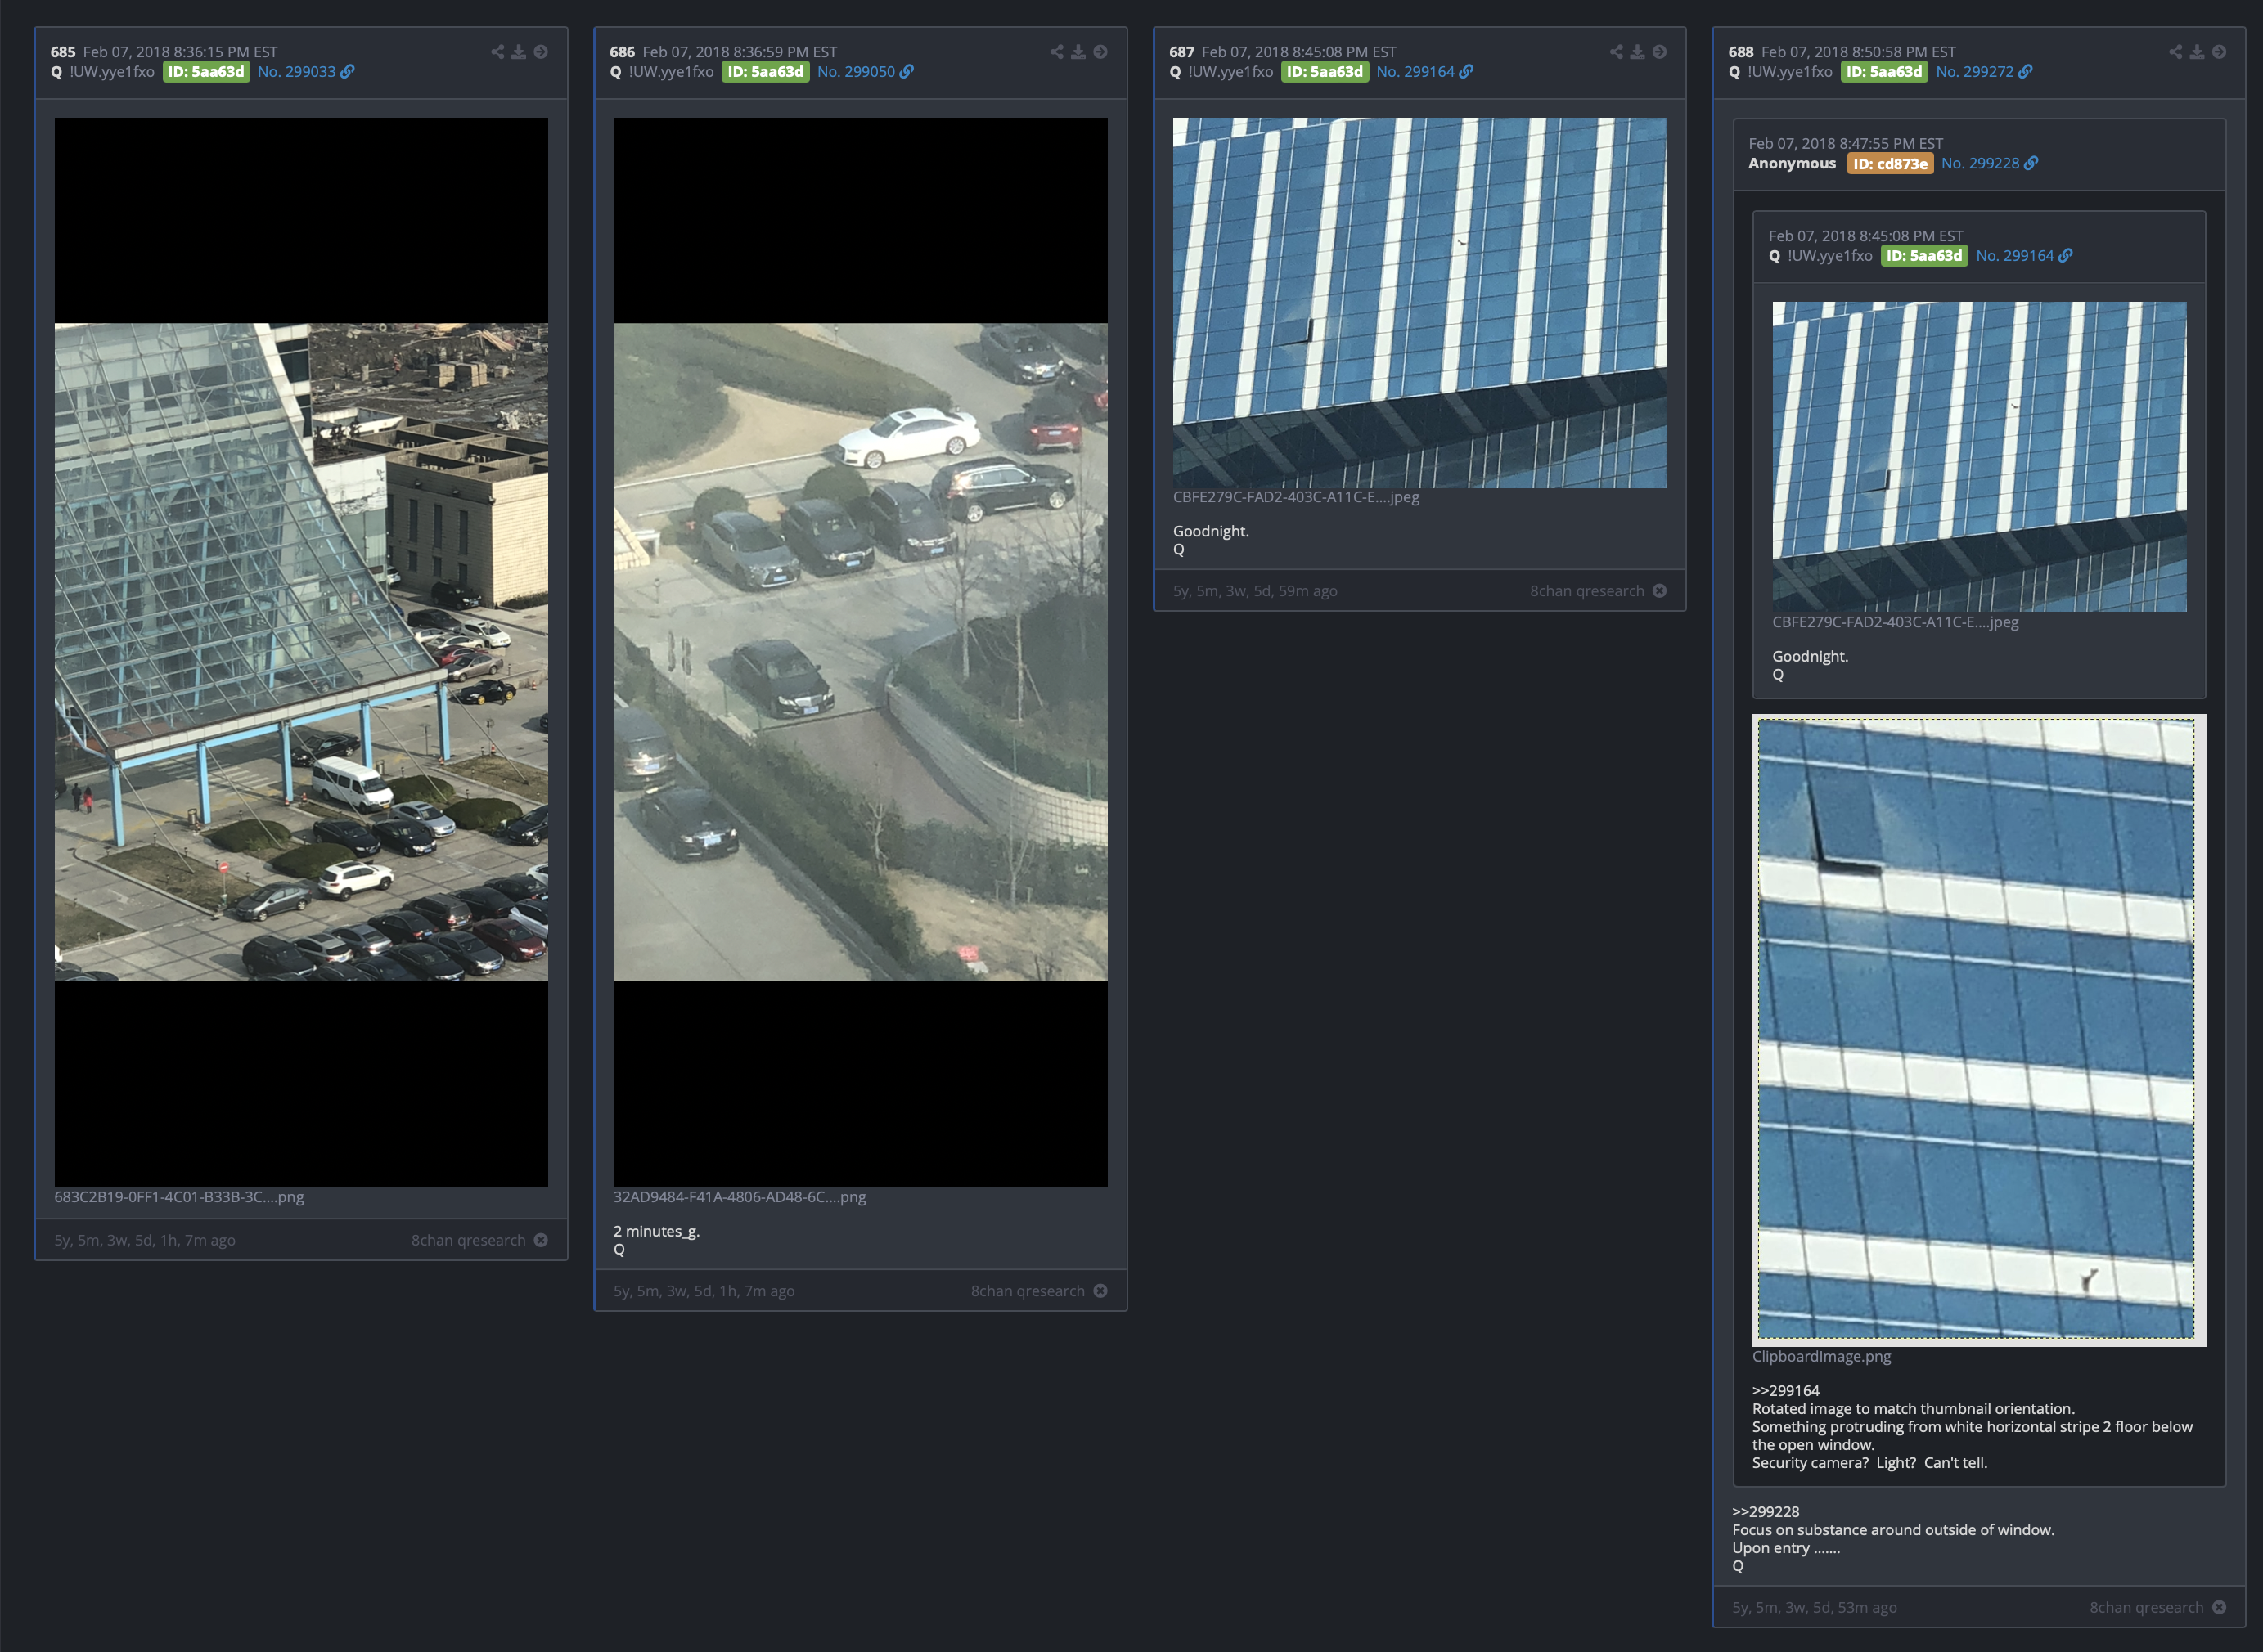Open the No. 299272 post link

[x=1983, y=72]
